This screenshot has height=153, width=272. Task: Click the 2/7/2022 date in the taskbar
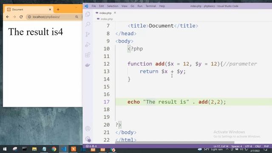[x=255, y=151]
